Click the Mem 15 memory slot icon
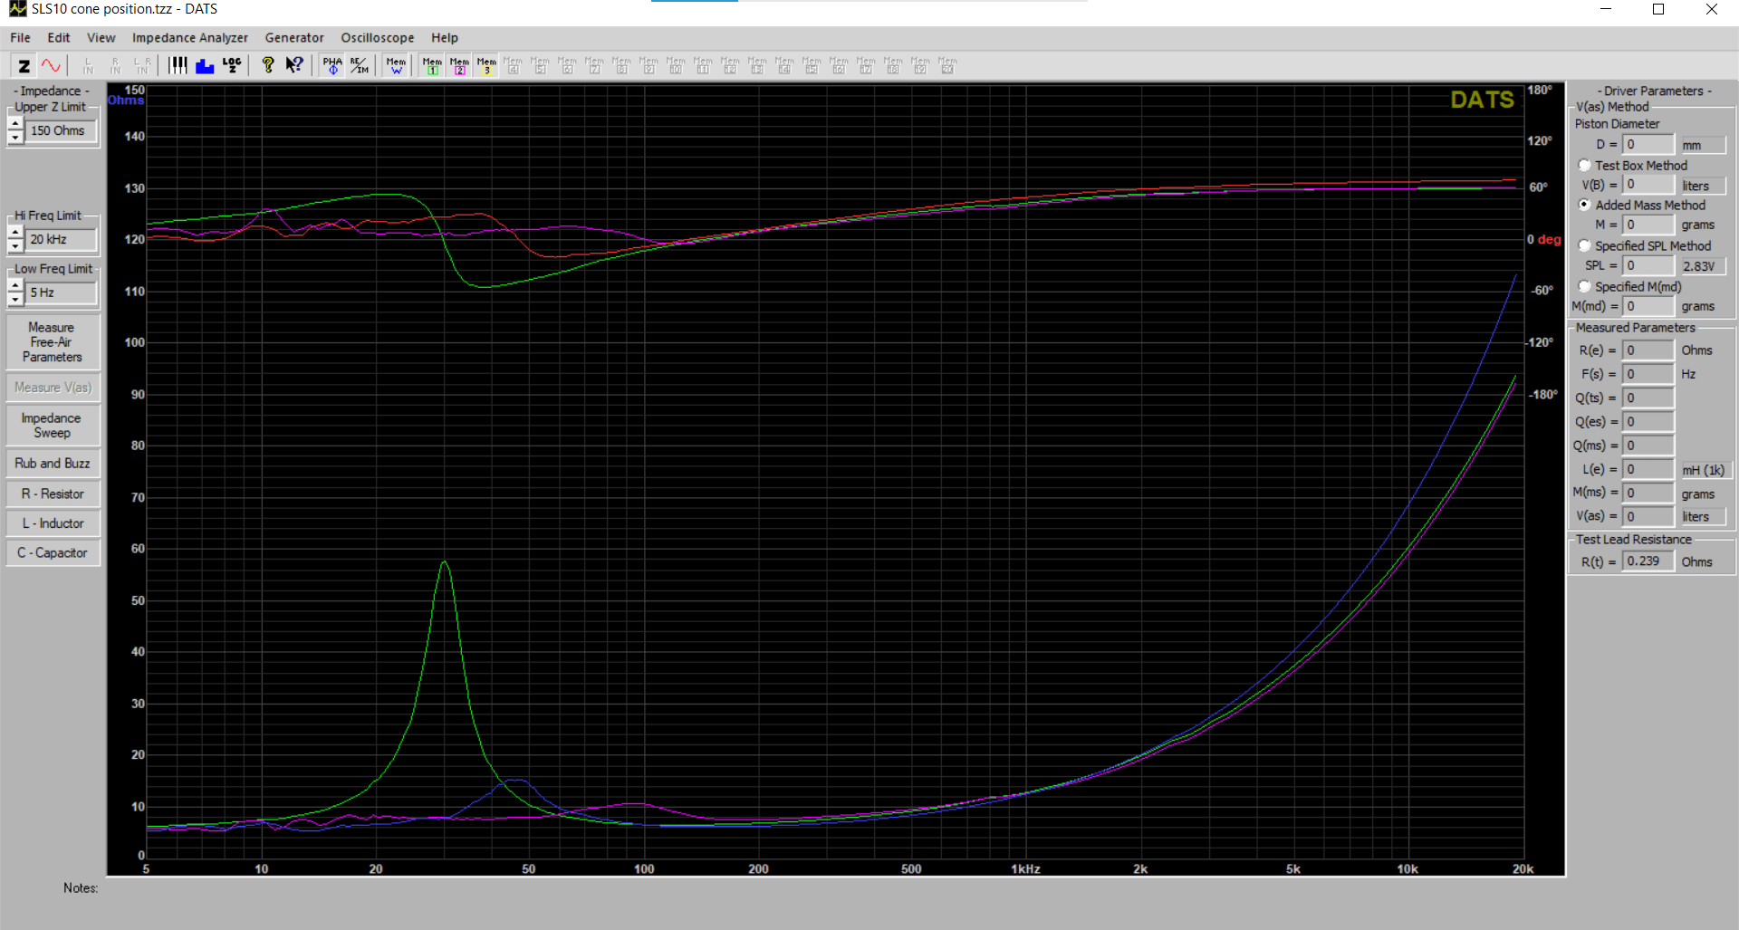 [812, 65]
